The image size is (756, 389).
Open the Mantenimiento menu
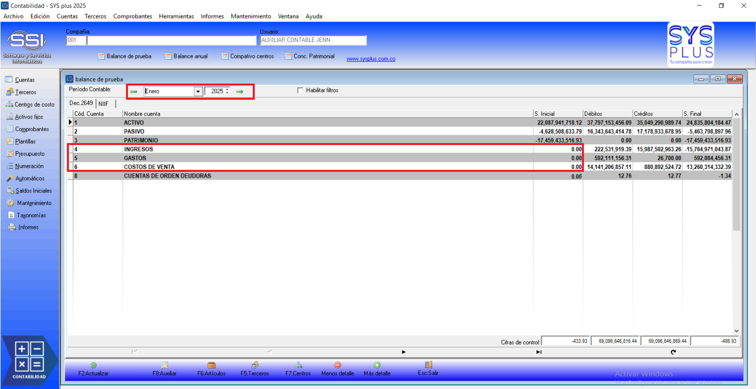(251, 16)
